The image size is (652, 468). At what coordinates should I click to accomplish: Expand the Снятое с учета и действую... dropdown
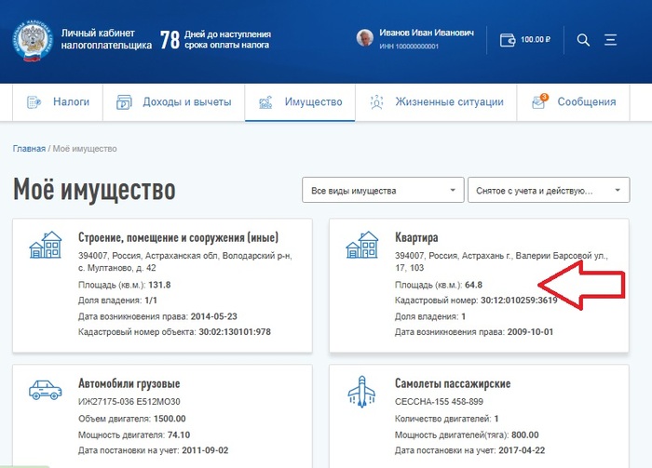pyautogui.click(x=549, y=190)
